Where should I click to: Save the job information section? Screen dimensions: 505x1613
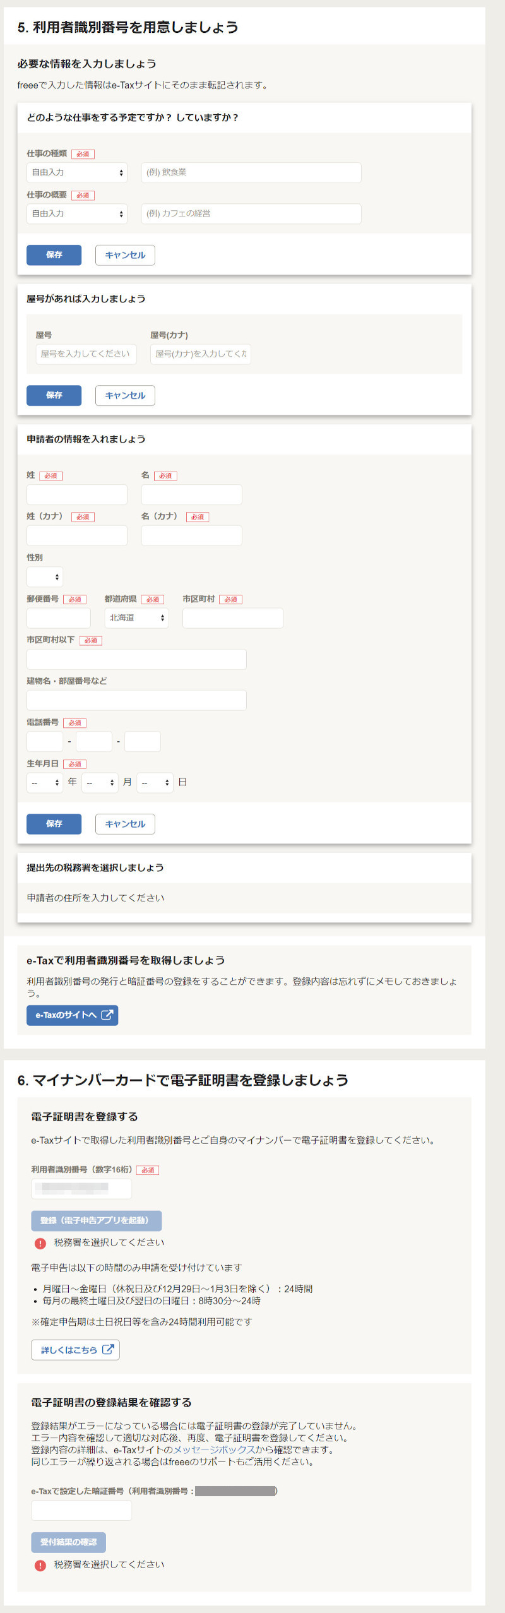[x=54, y=255]
